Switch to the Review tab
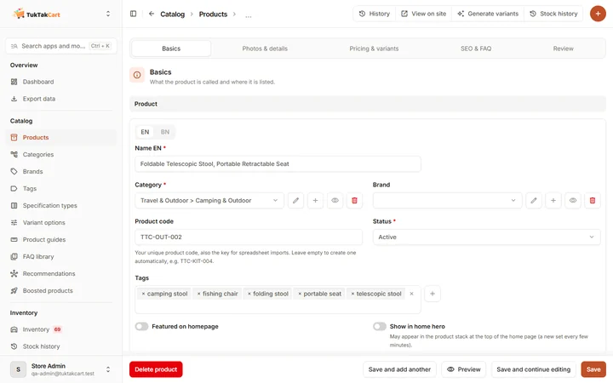This screenshot has width=613, height=383. point(563,49)
